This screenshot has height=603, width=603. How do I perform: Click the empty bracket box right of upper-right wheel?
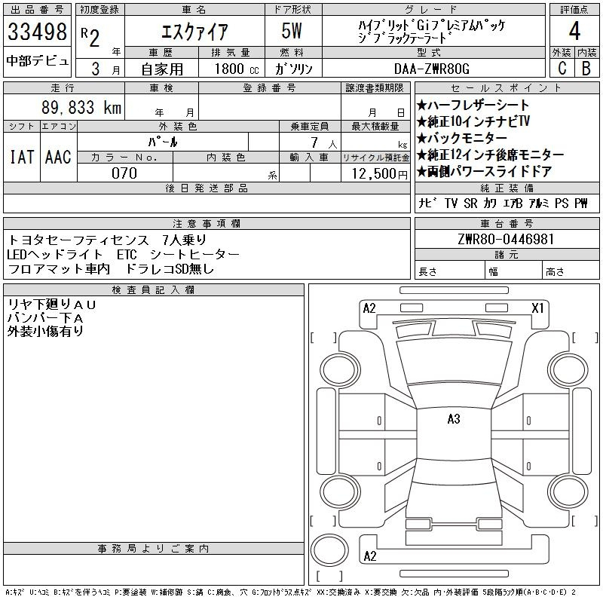coord(585,337)
